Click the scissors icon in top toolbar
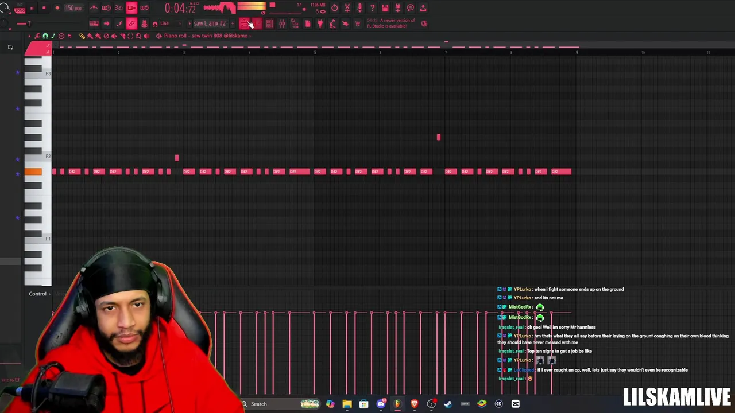Image resolution: width=735 pixels, height=413 pixels. point(347,8)
